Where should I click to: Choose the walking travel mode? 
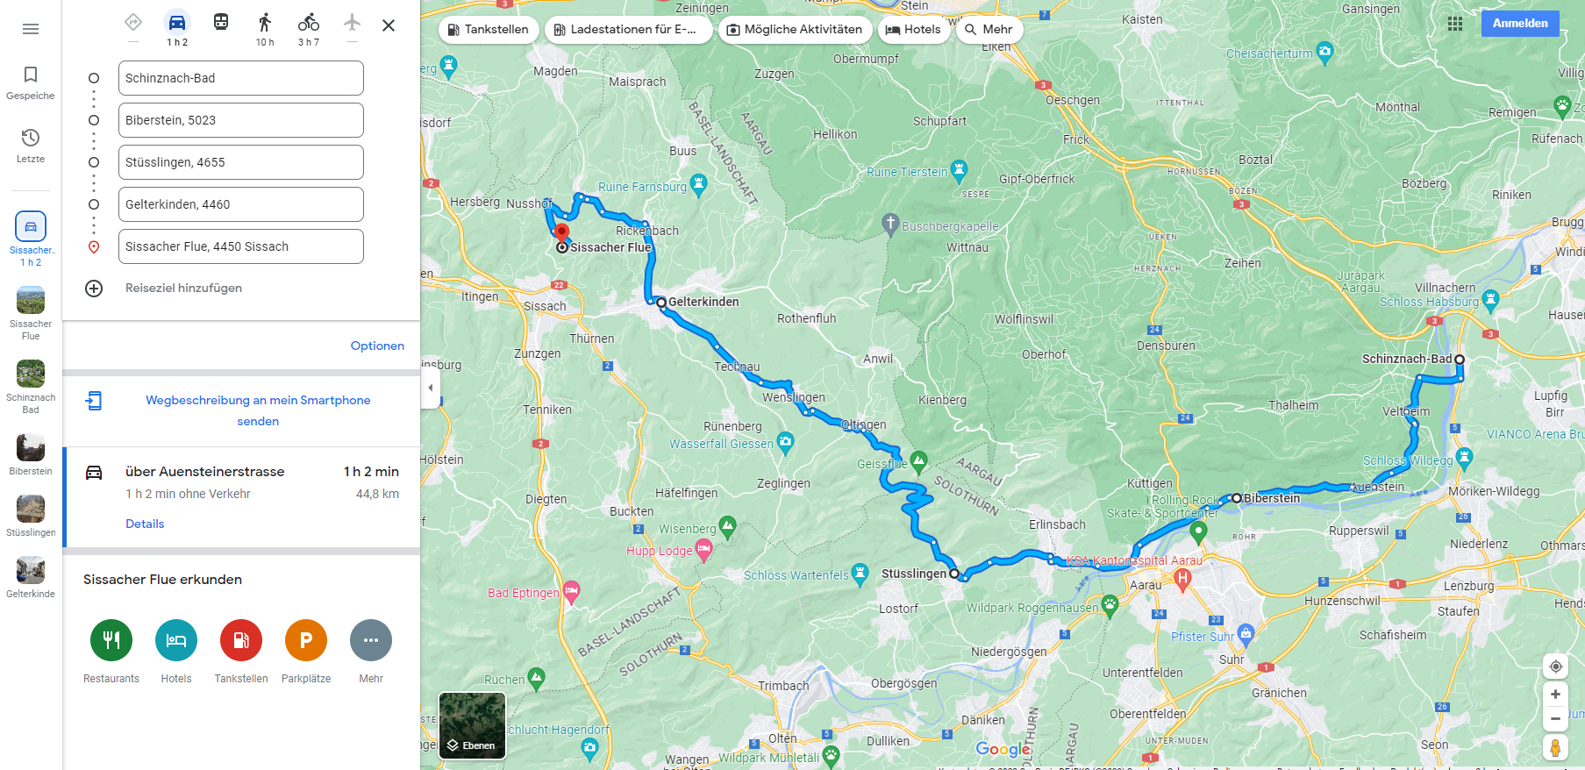point(265,23)
